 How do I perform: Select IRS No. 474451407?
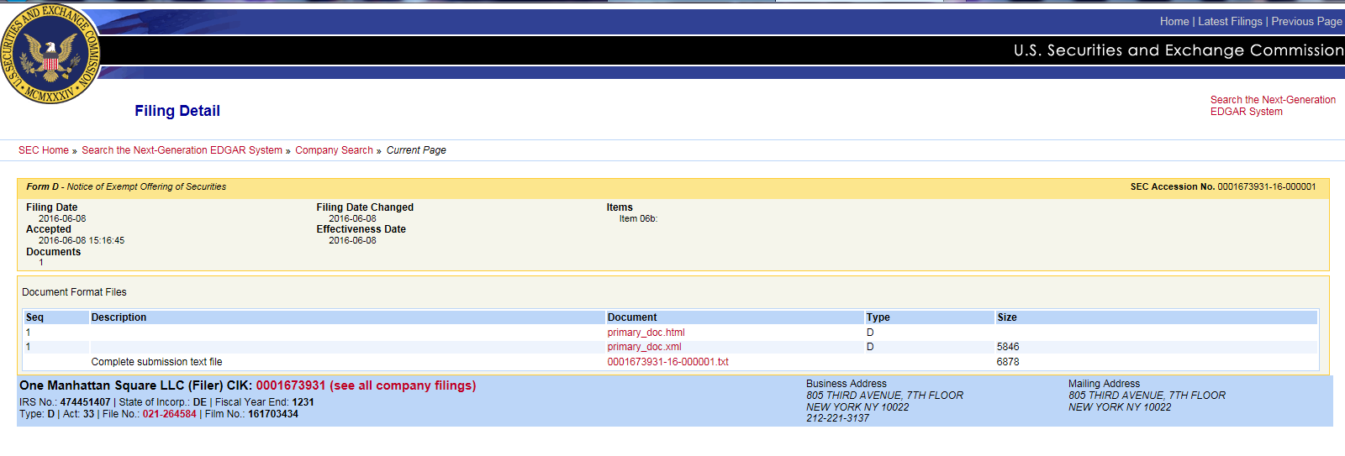(85, 402)
